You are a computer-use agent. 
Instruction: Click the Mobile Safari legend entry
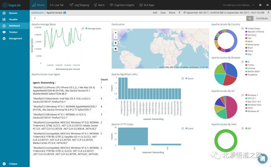tap(252, 71)
